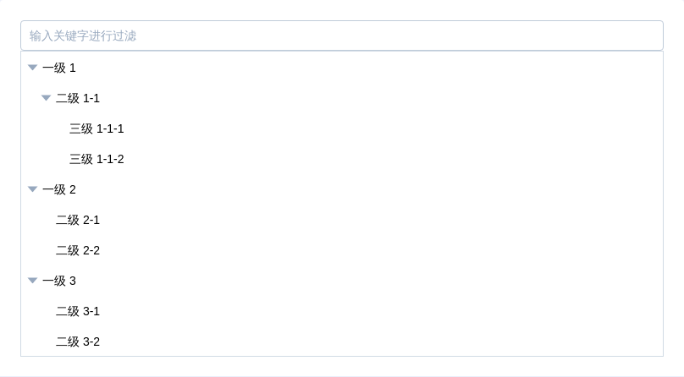Collapse the 一级 2 tree node arrow
Viewport: 684px width, 377px height.
click(32, 189)
